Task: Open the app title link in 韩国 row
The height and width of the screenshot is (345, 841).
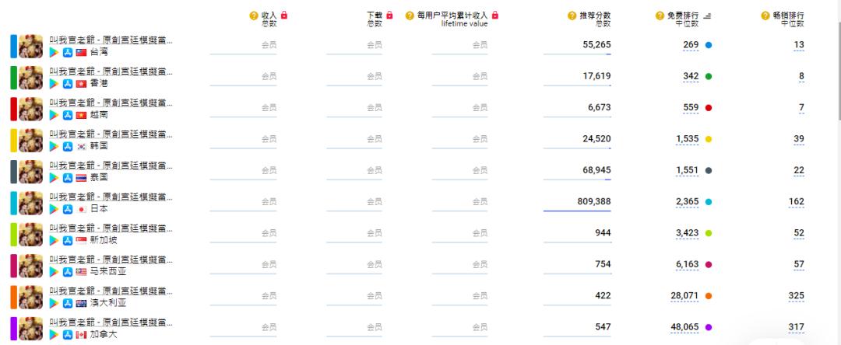Action: click(x=111, y=134)
